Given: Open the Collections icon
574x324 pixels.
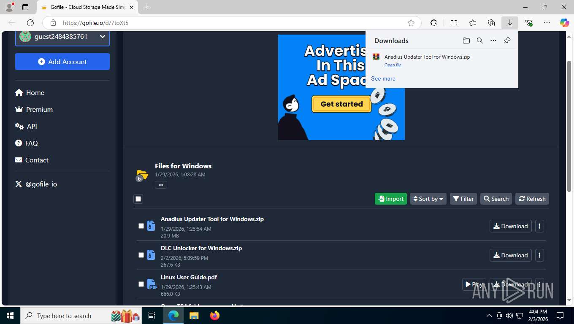Looking at the screenshot, I should click(x=491, y=23).
